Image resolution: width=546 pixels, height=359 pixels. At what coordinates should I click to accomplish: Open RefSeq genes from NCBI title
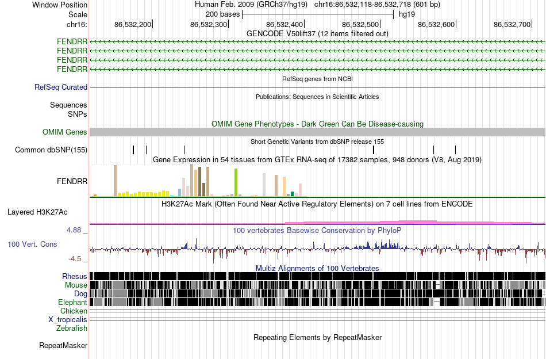[x=317, y=79]
